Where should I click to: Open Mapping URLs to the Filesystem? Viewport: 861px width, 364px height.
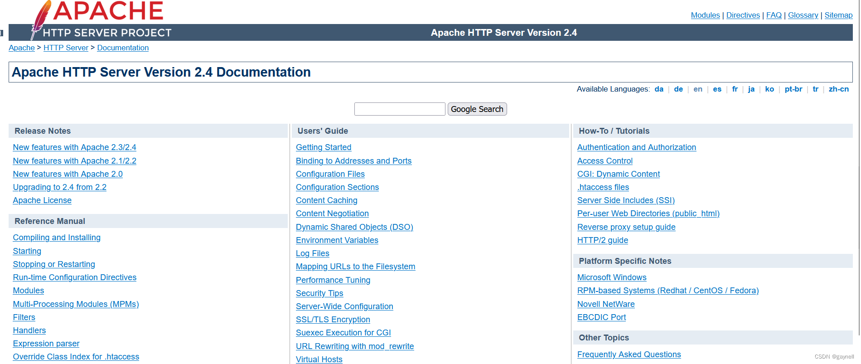click(x=355, y=267)
